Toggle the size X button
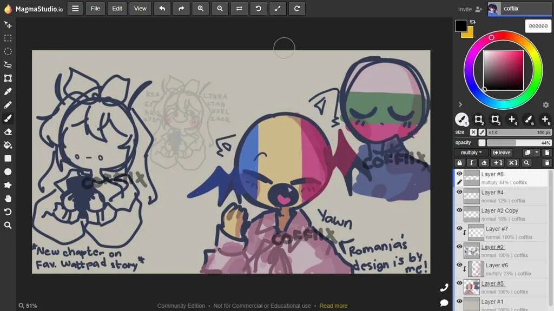This screenshot has height=311, width=554. click(x=473, y=132)
